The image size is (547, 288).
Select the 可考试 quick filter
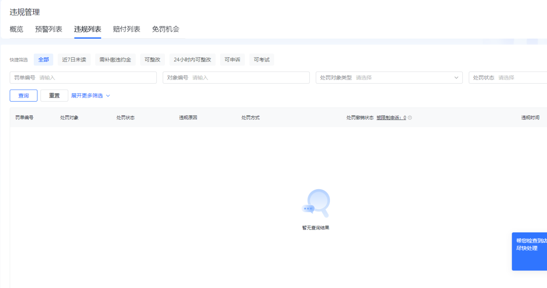tap(262, 60)
